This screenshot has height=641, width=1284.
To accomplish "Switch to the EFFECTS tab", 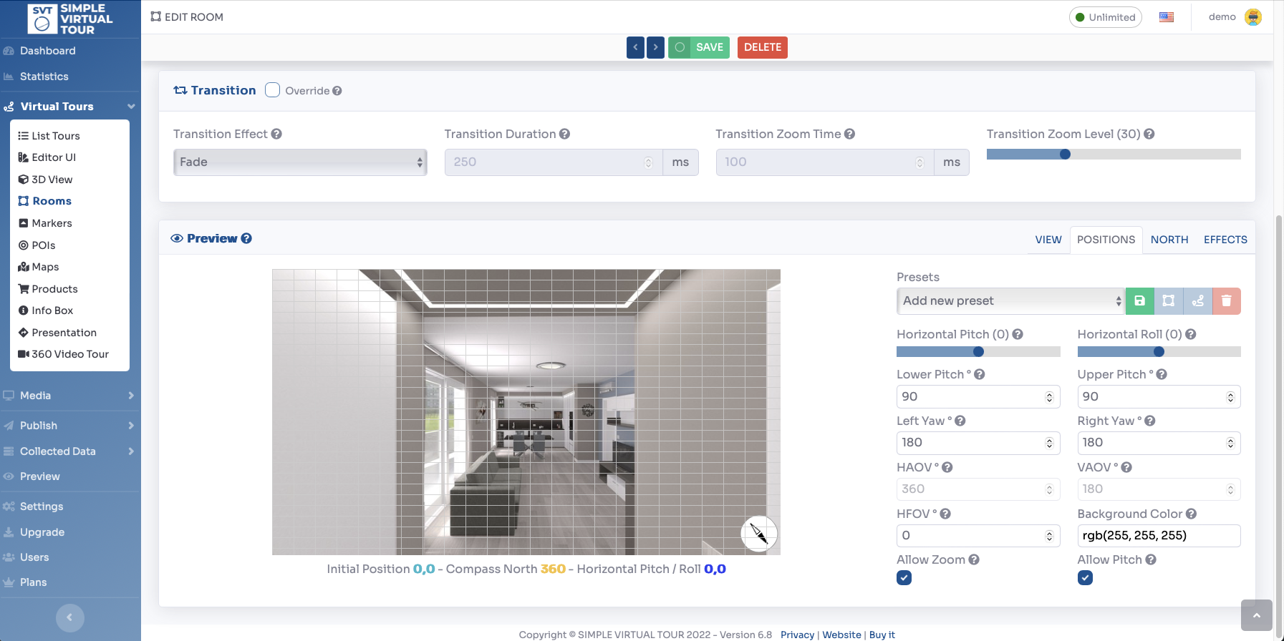I will click(x=1225, y=240).
